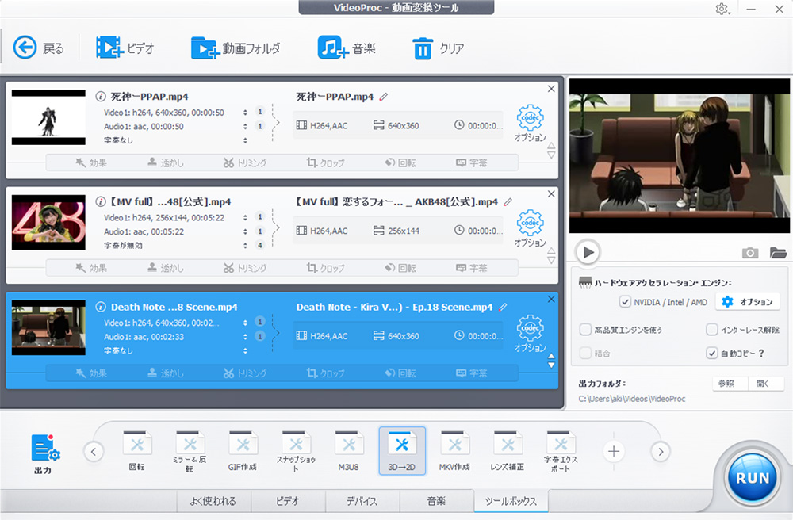
Task: Switch to デバイス tab
Action: (362, 501)
